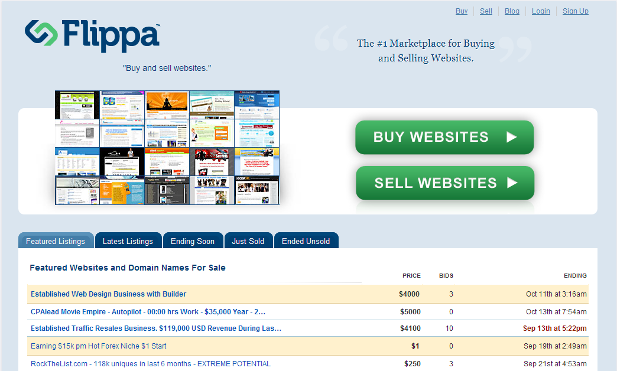Visit the Blog link
The image size is (617, 371).
[x=512, y=11]
